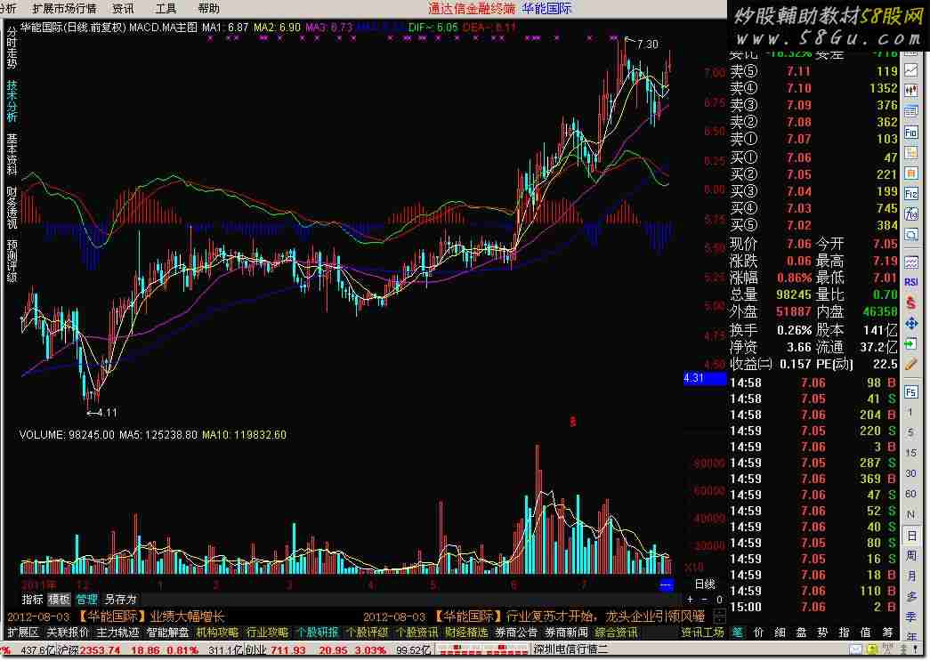Click the 指标 button below chart
Viewport: 930px width, 661px height.
(32, 600)
